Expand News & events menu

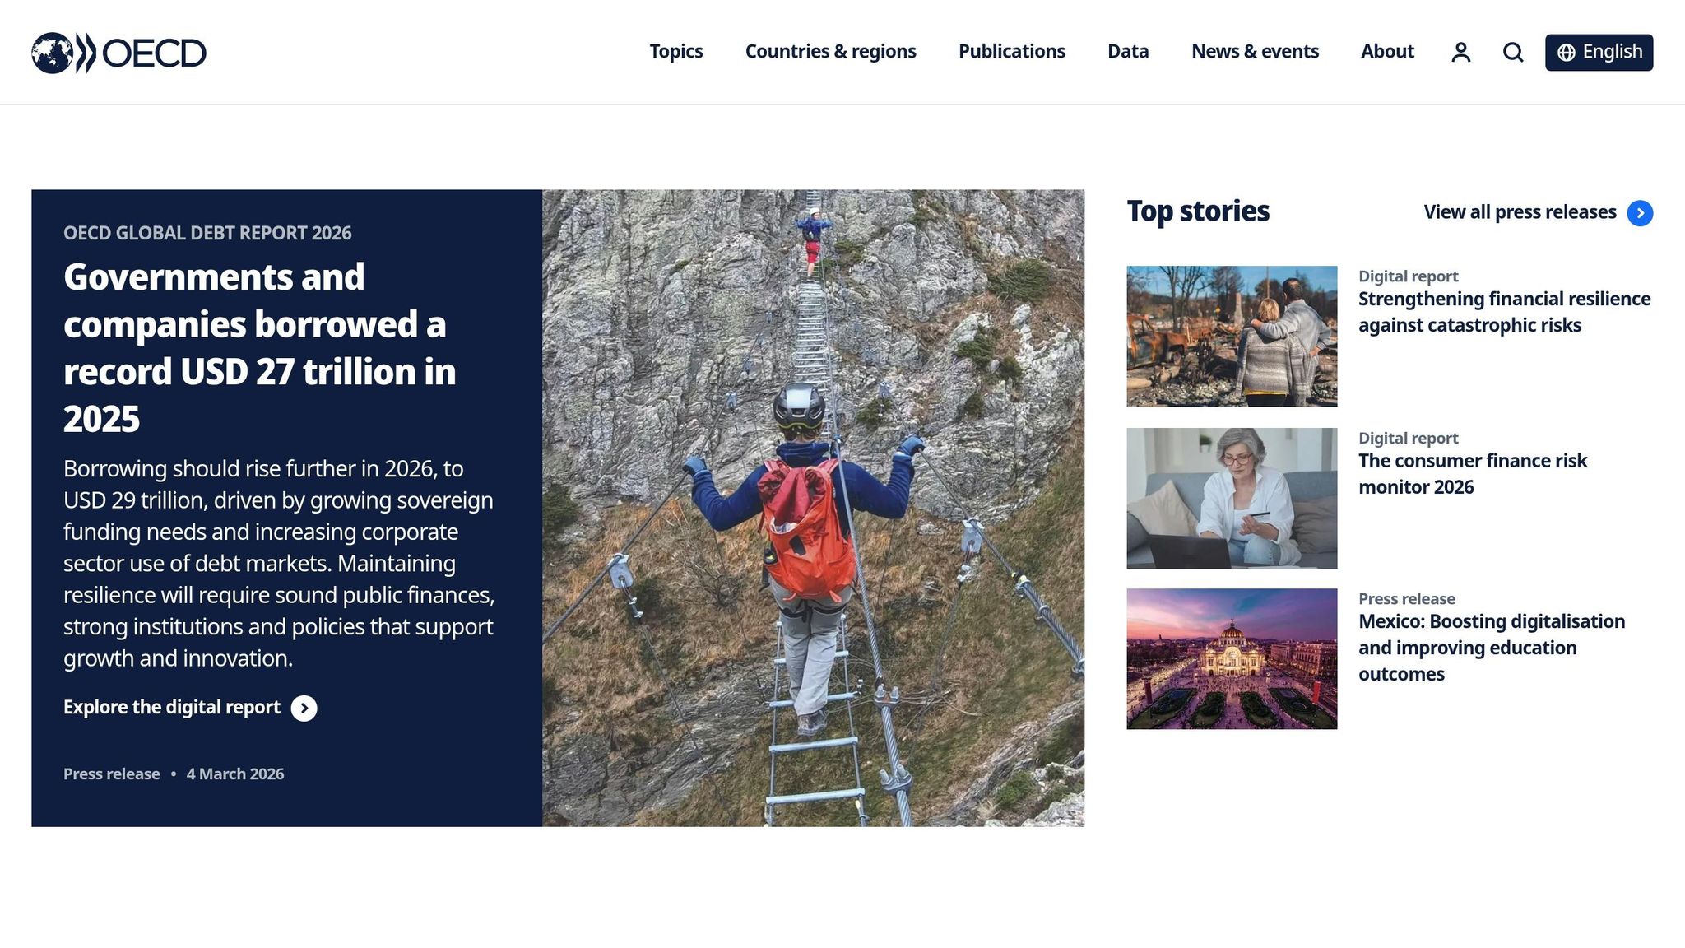pyautogui.click(x=1254, y=52)
